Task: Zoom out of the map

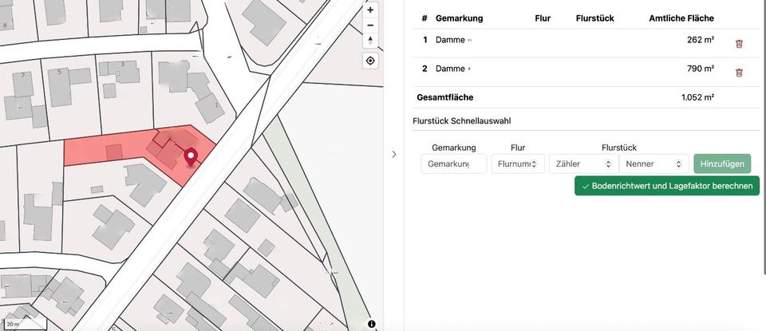Action: [370, 26]
